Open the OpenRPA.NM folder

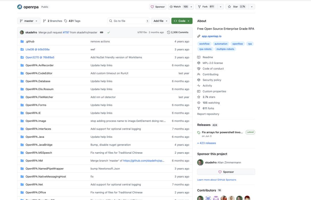[x=34, y=161]
